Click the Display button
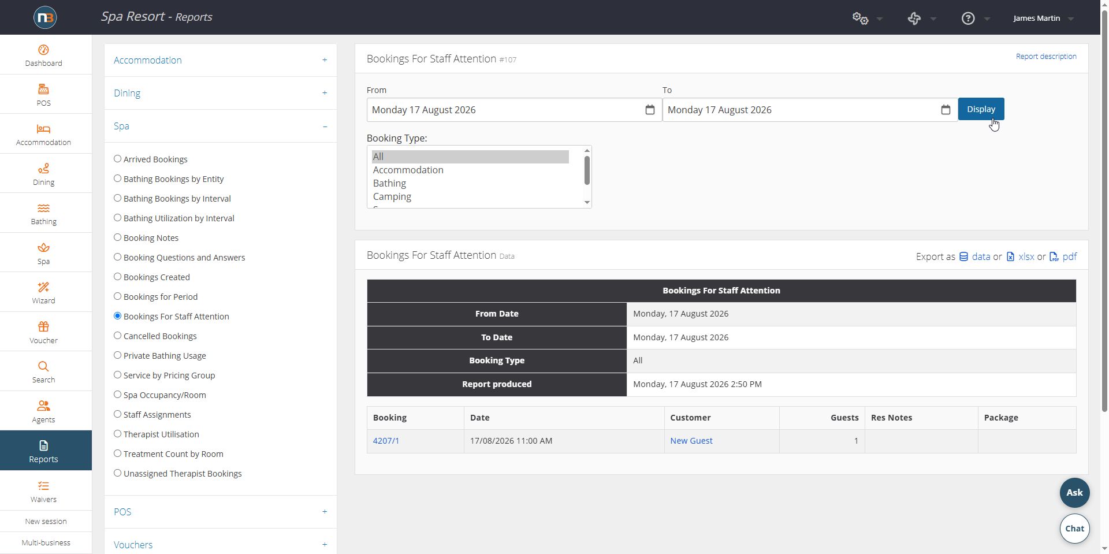This screenshot has width=1109, height=554. point(981,109)
